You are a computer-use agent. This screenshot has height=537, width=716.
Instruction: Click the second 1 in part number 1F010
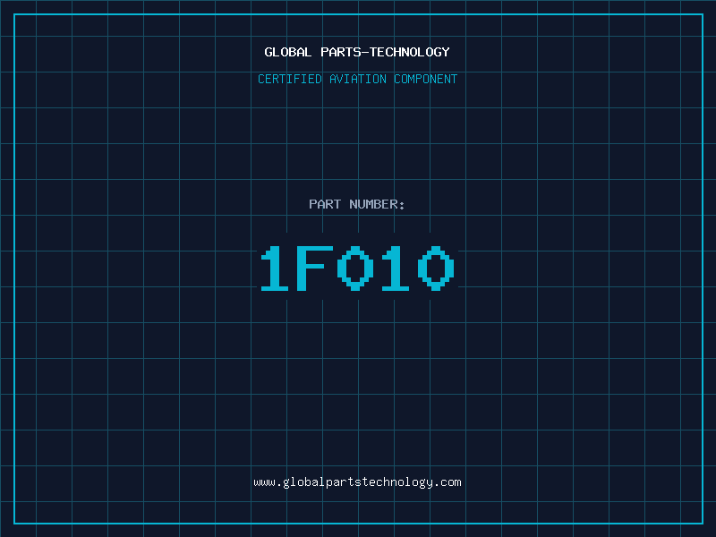396,268
